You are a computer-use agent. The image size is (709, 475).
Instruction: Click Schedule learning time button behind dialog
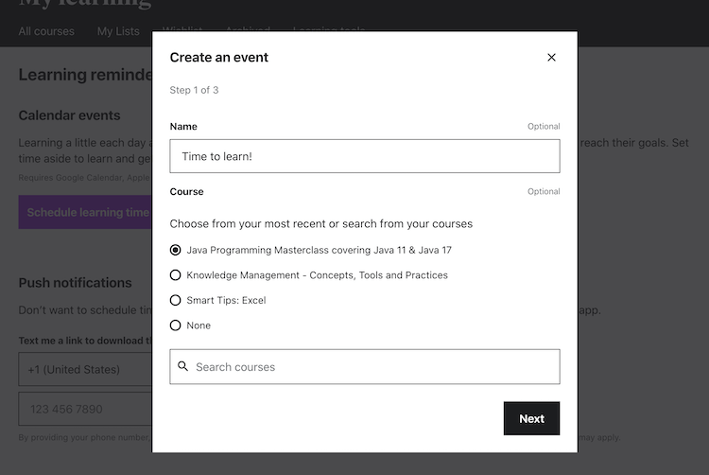[x=85, y=212]
